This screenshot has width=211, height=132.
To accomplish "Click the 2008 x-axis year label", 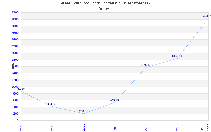I will [21, 127].
